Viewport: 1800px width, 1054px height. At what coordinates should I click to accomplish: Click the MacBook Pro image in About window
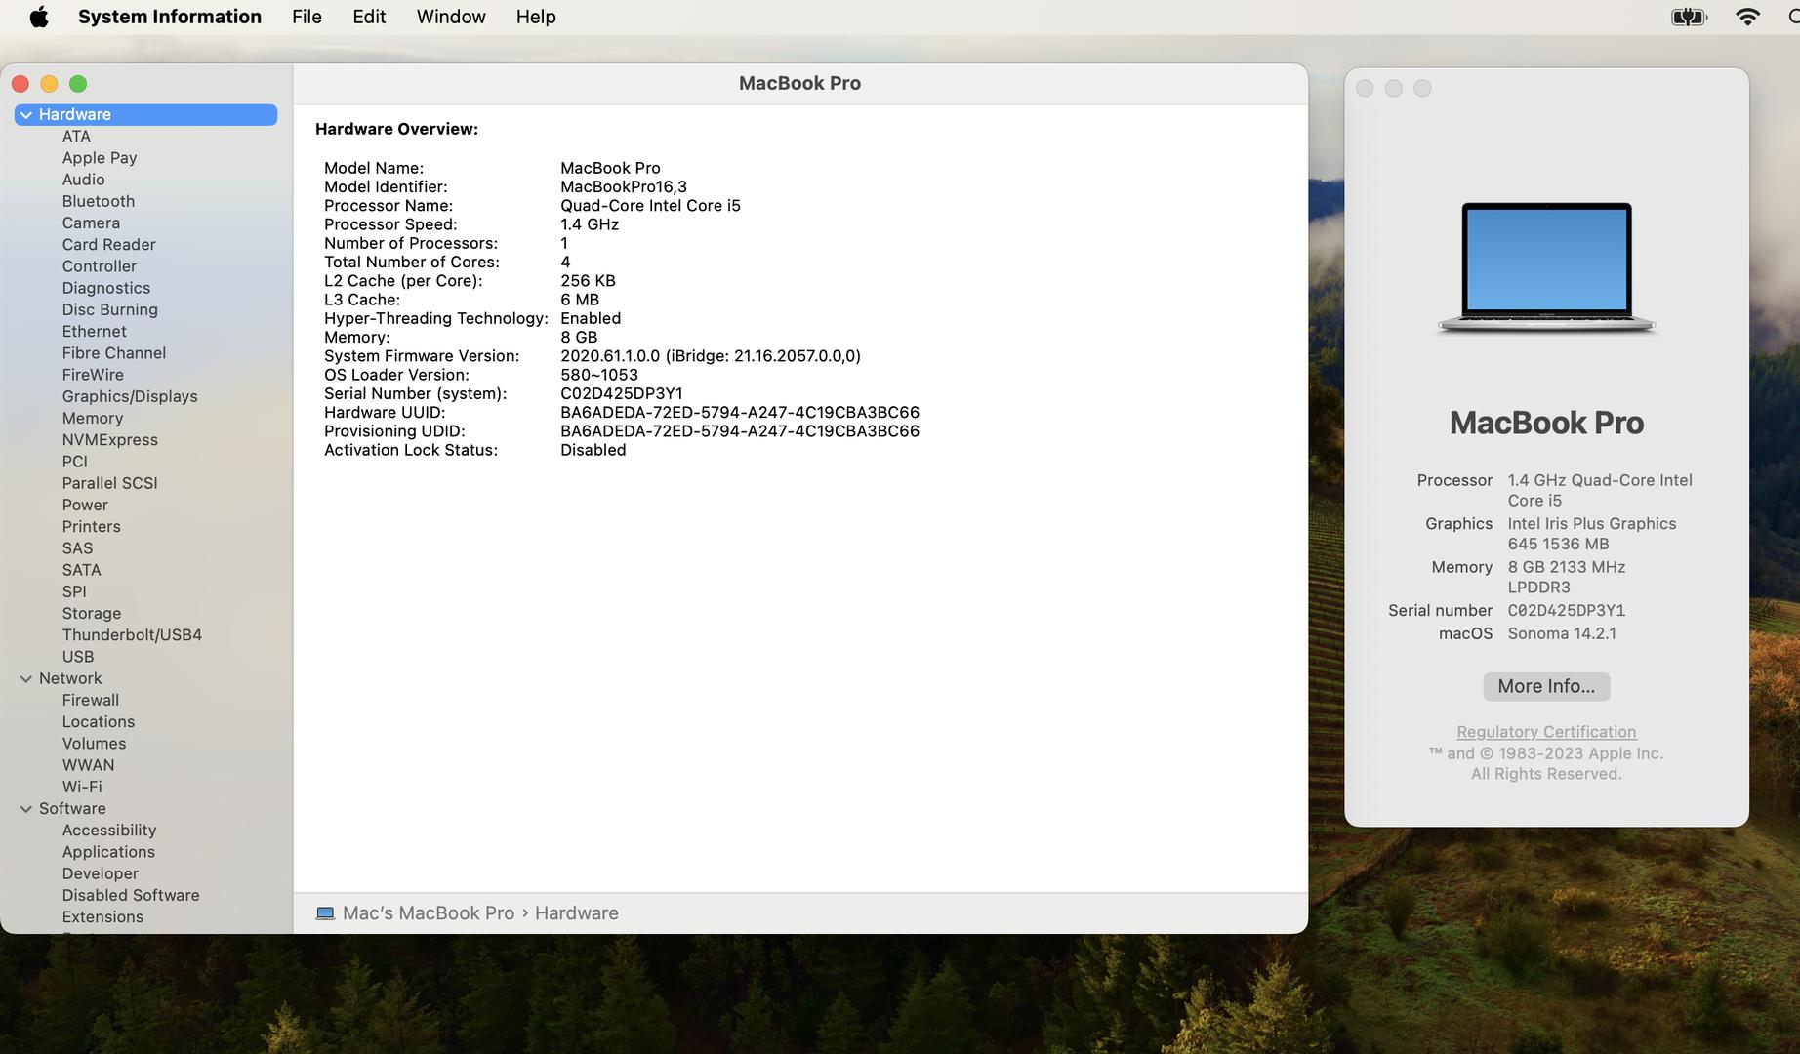[1546, 267]
